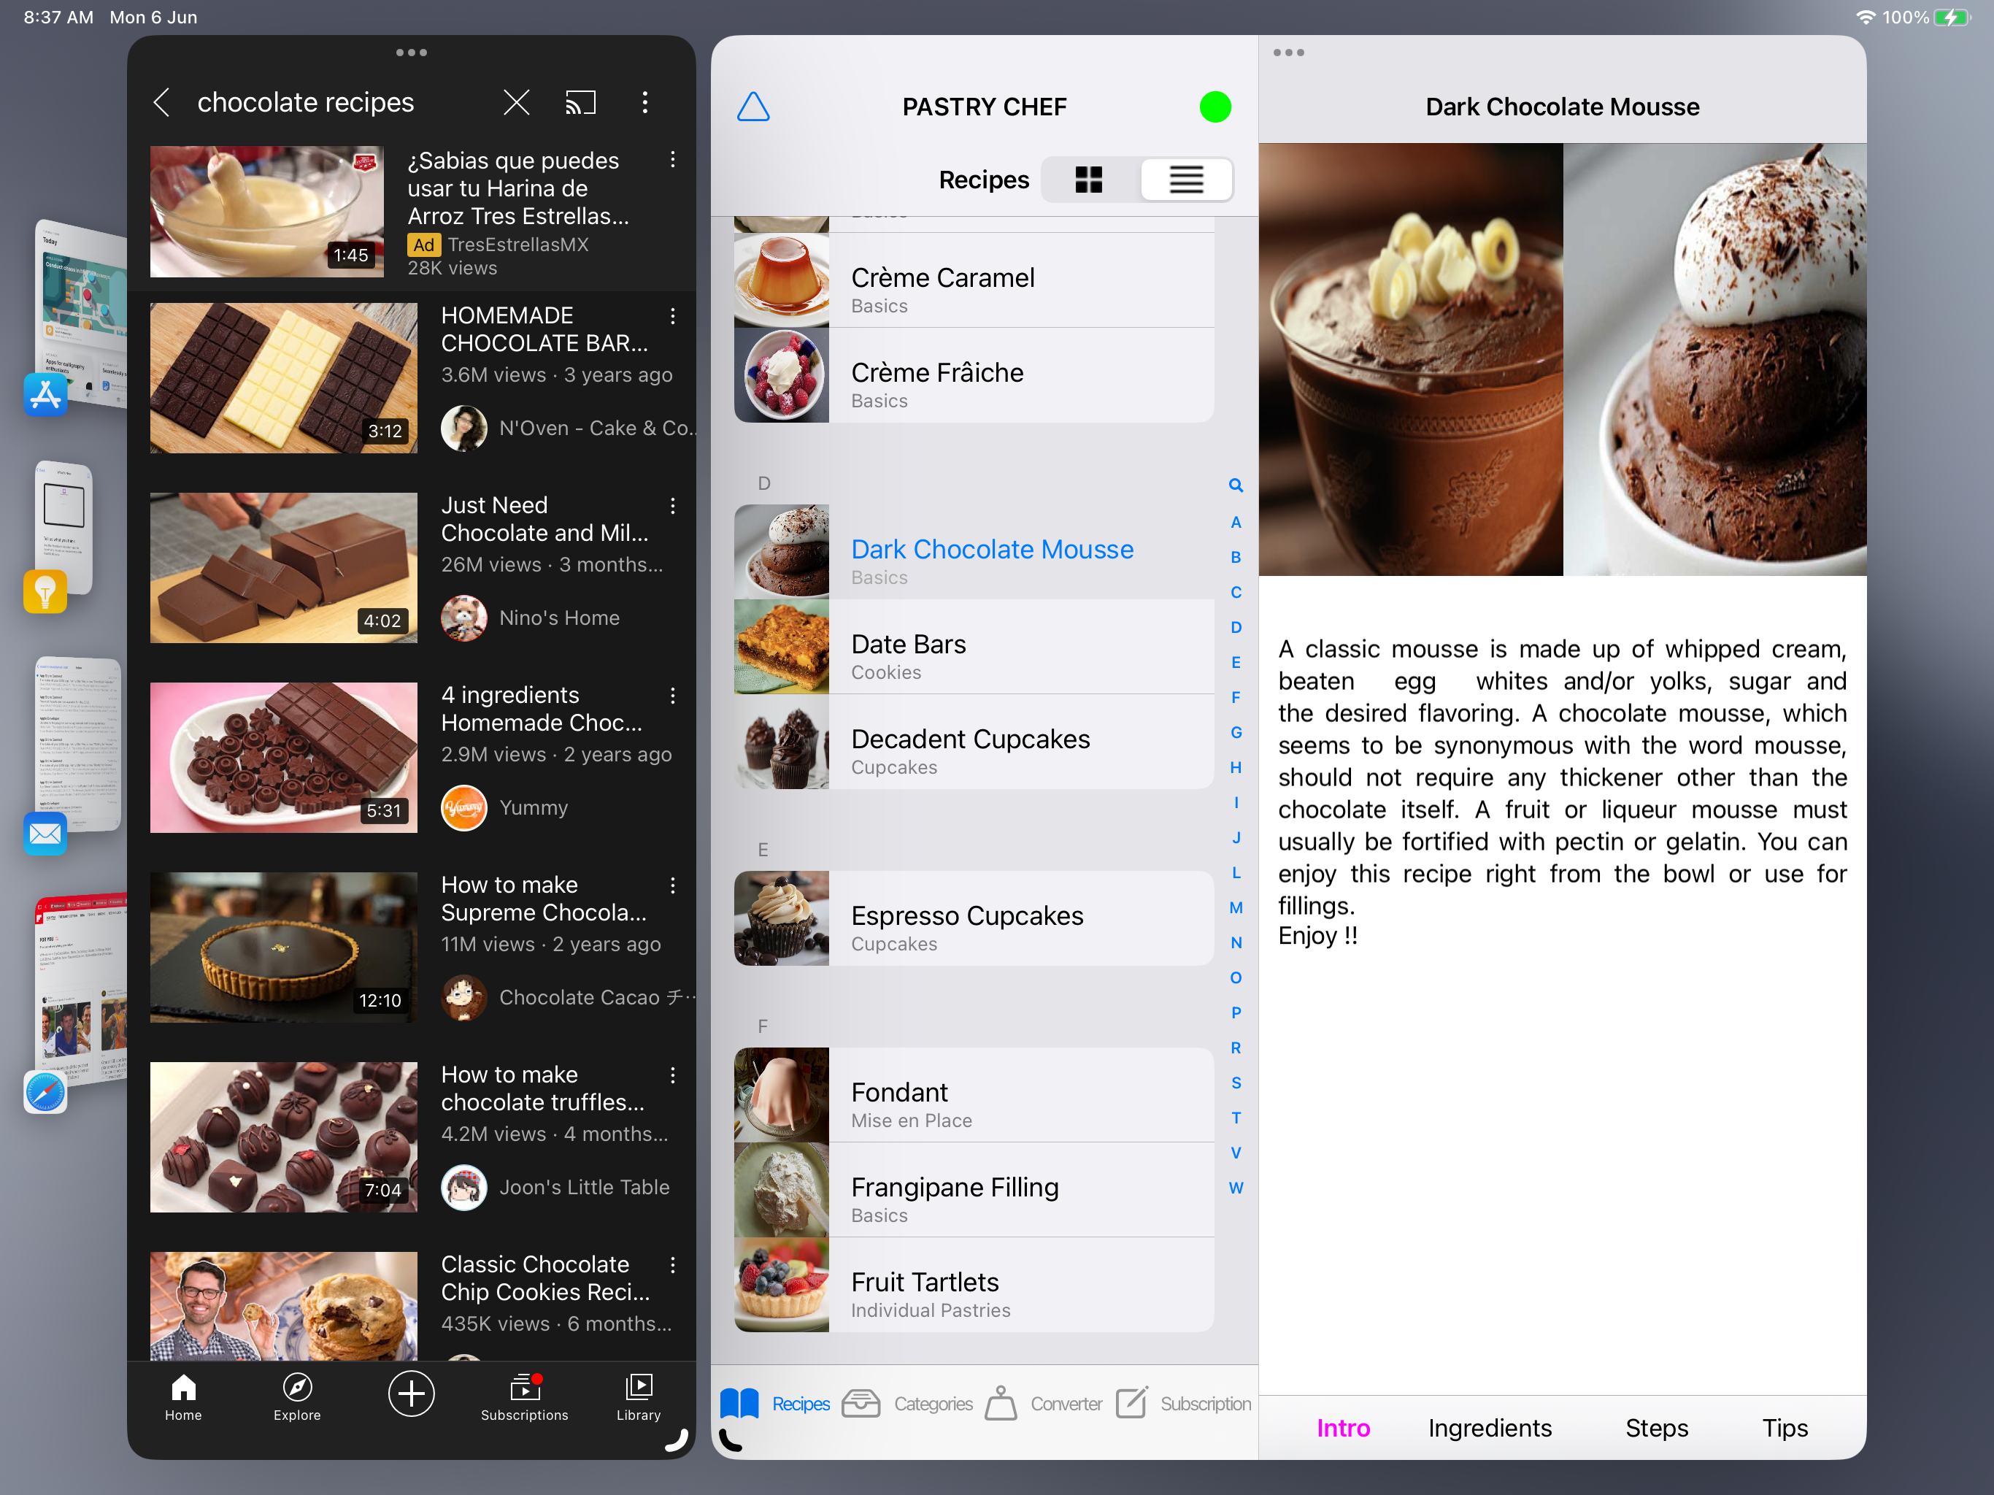Jump to letter A in index
The width and height of the screenshot is (1994, 1495).
tap(1236, 522)
